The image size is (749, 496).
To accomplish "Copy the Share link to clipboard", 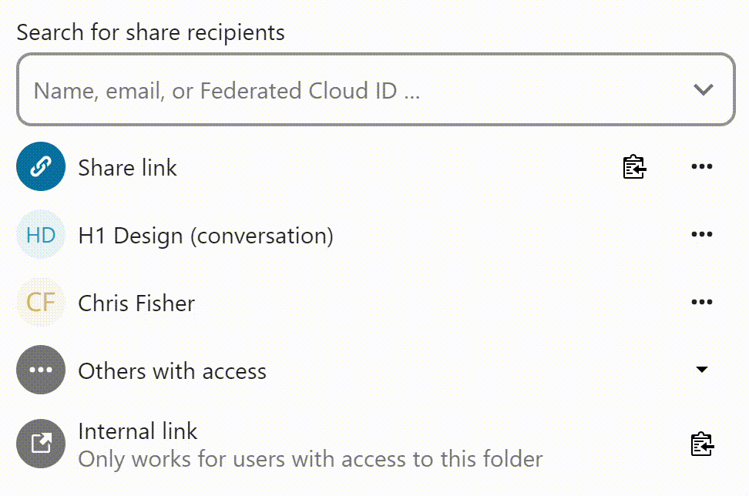I will (x=633, y=166).
